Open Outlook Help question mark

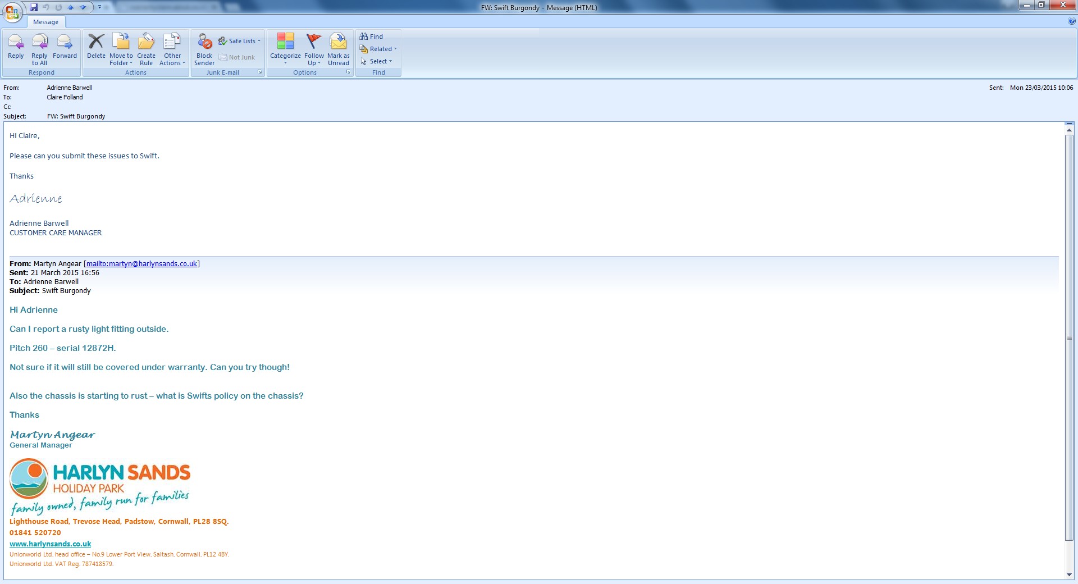tap(1072, 21)
